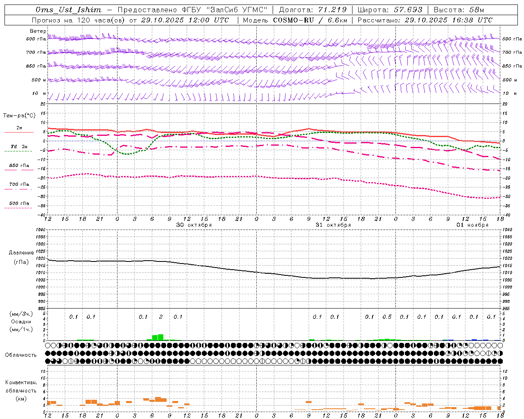Click the "01 ноября" date label
The height and width of the screenshot is (419, 524).
(x=472, y=225)
